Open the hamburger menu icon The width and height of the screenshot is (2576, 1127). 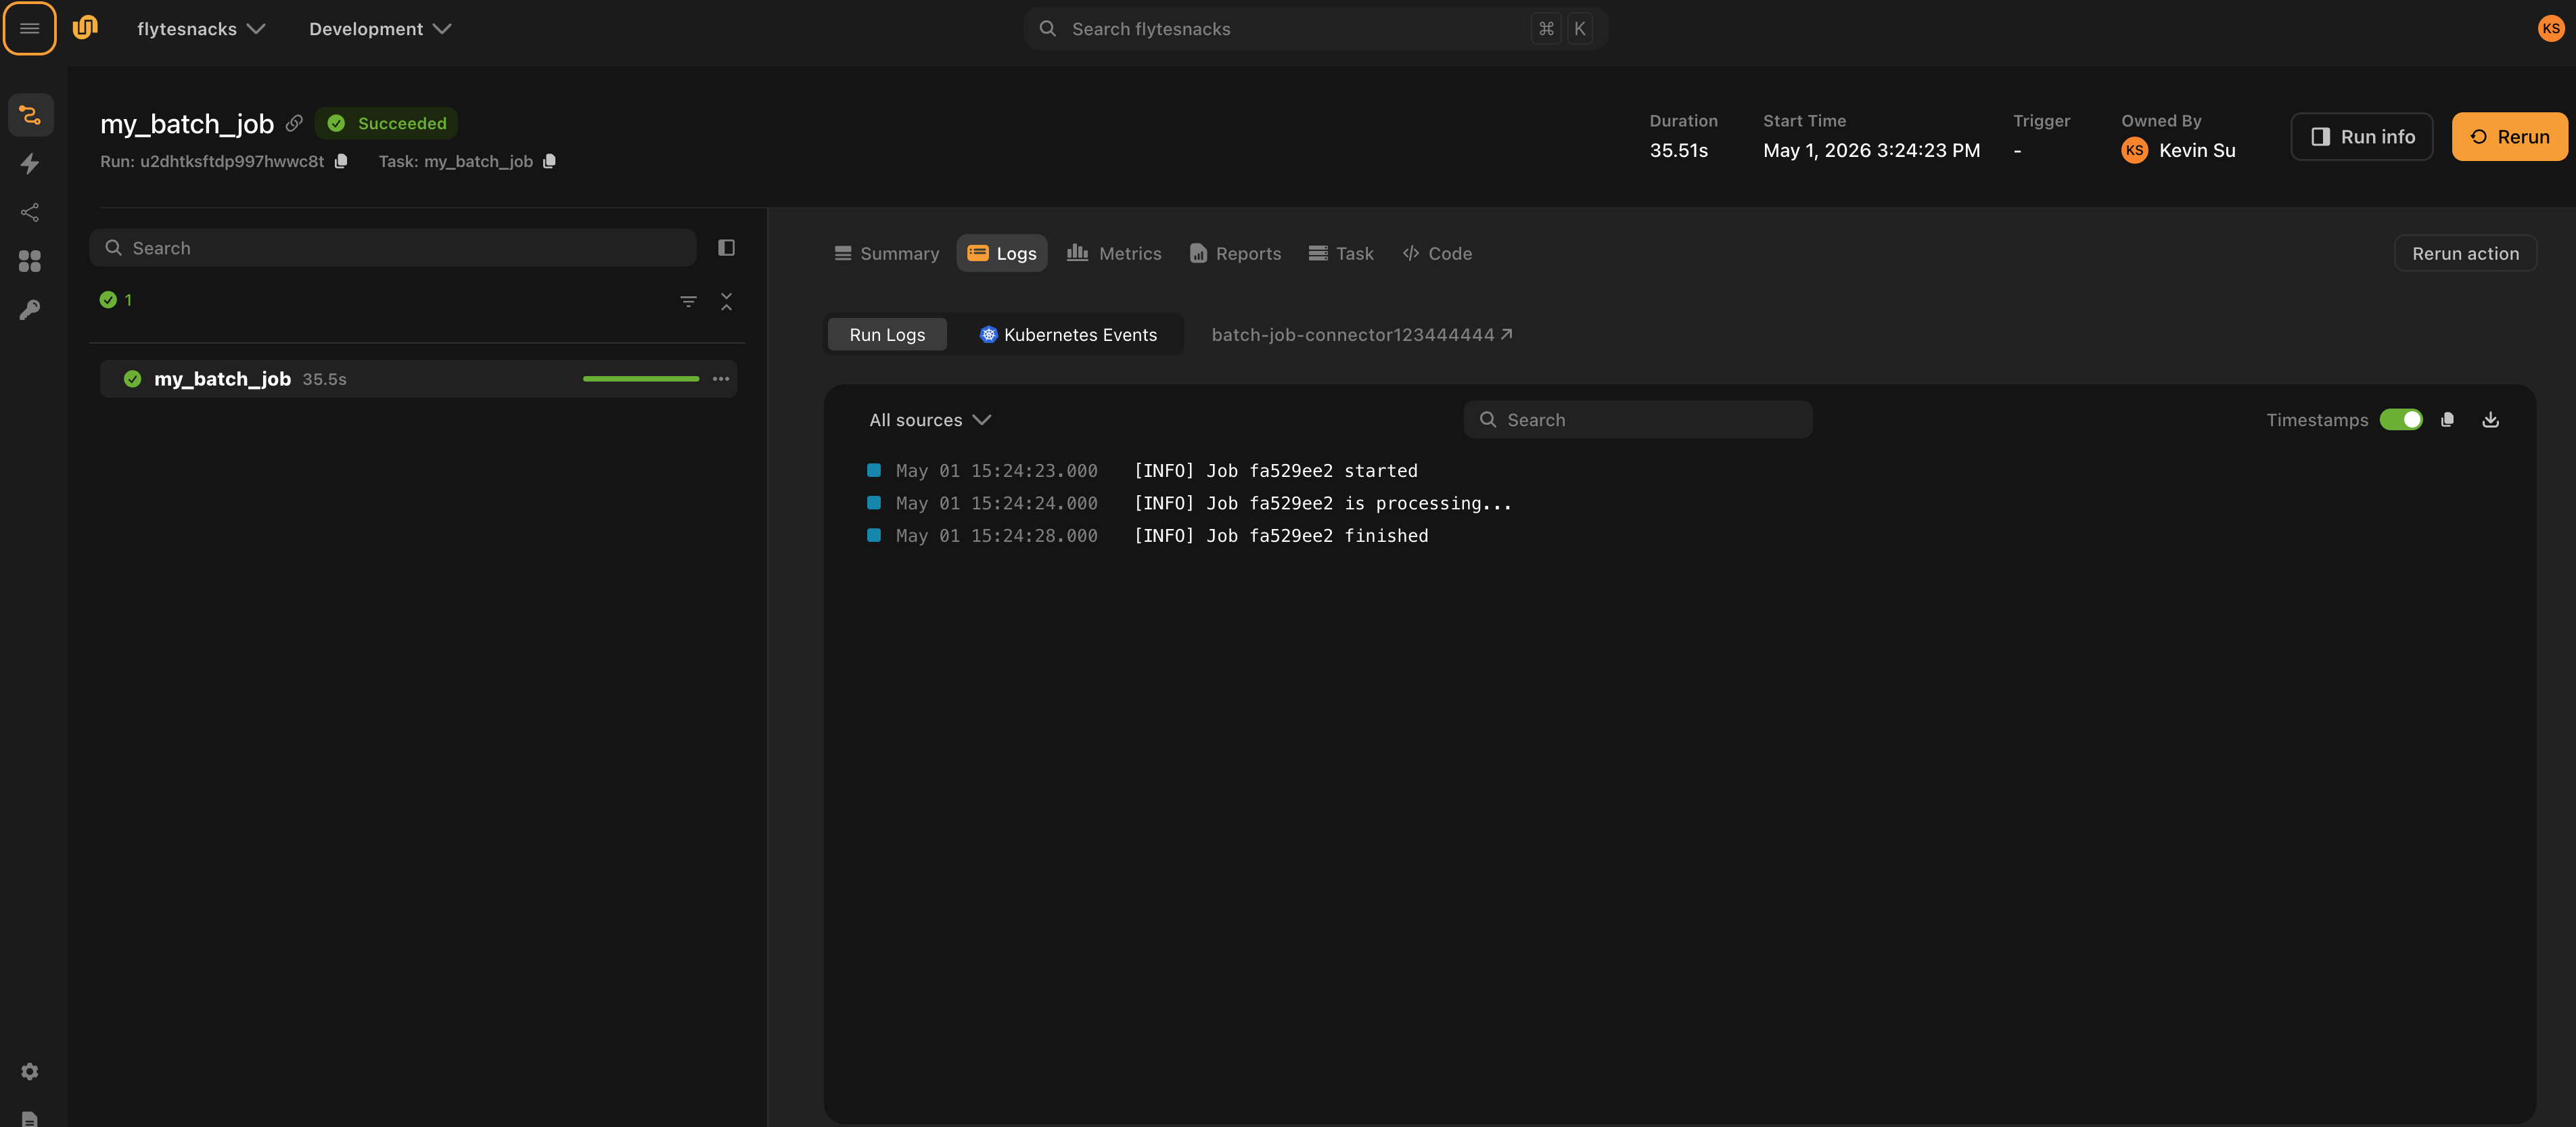[x=29, y=29]
